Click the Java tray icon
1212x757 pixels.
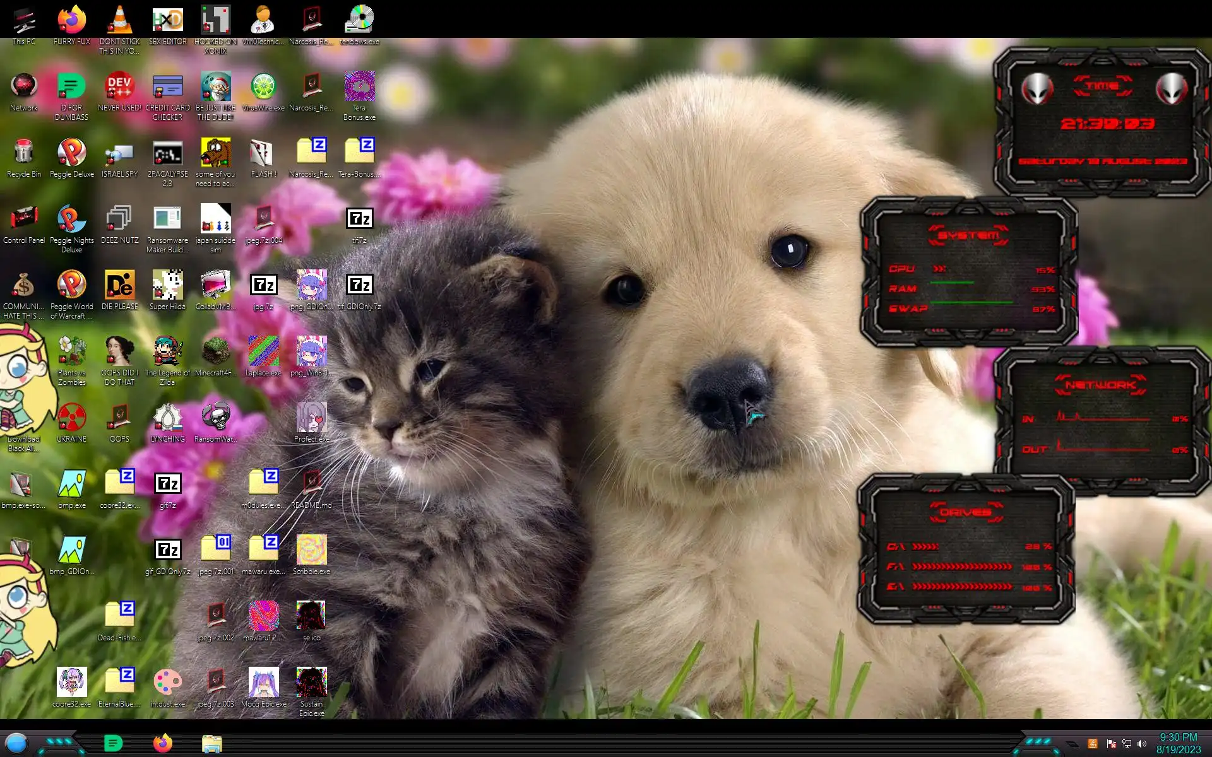(x=1093, y=744)
